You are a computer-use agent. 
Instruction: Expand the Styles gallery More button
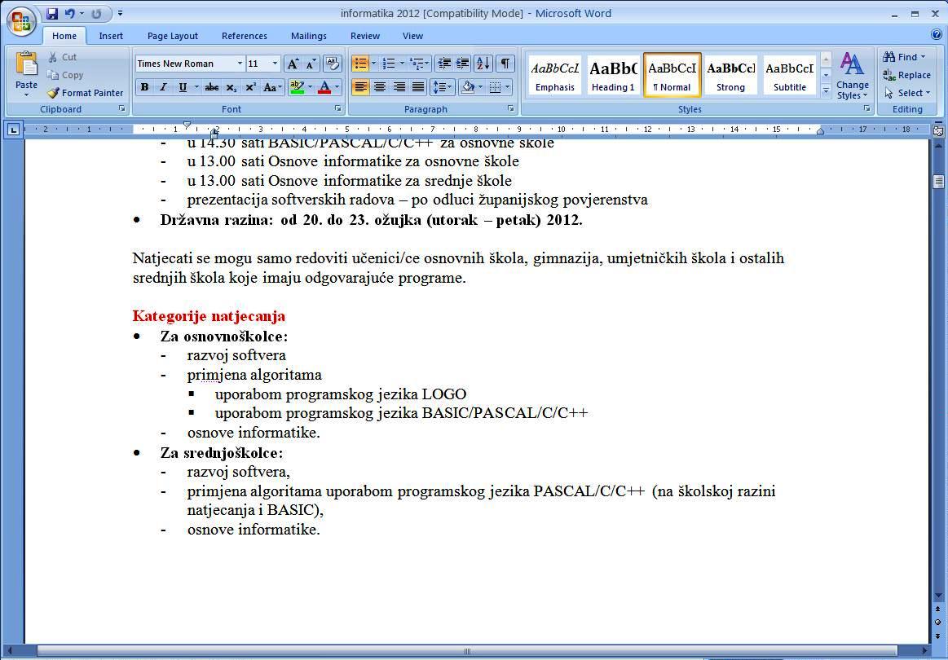point(826,91)
